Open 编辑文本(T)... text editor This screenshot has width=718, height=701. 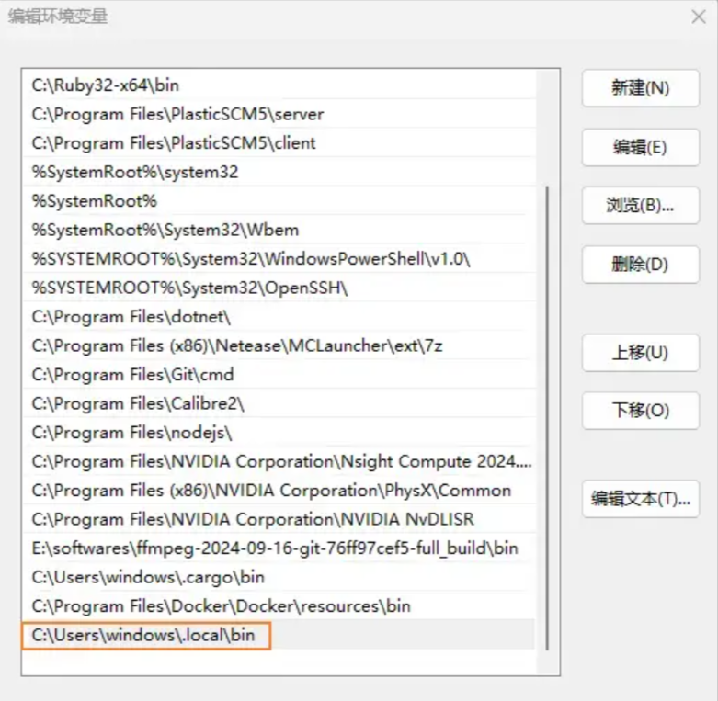pos(641,499)
